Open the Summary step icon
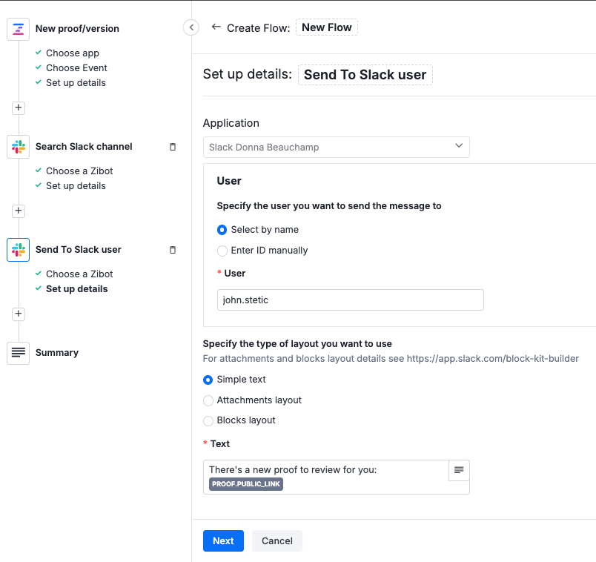Viewport: 596px width, 562px height. coord(18,353)
